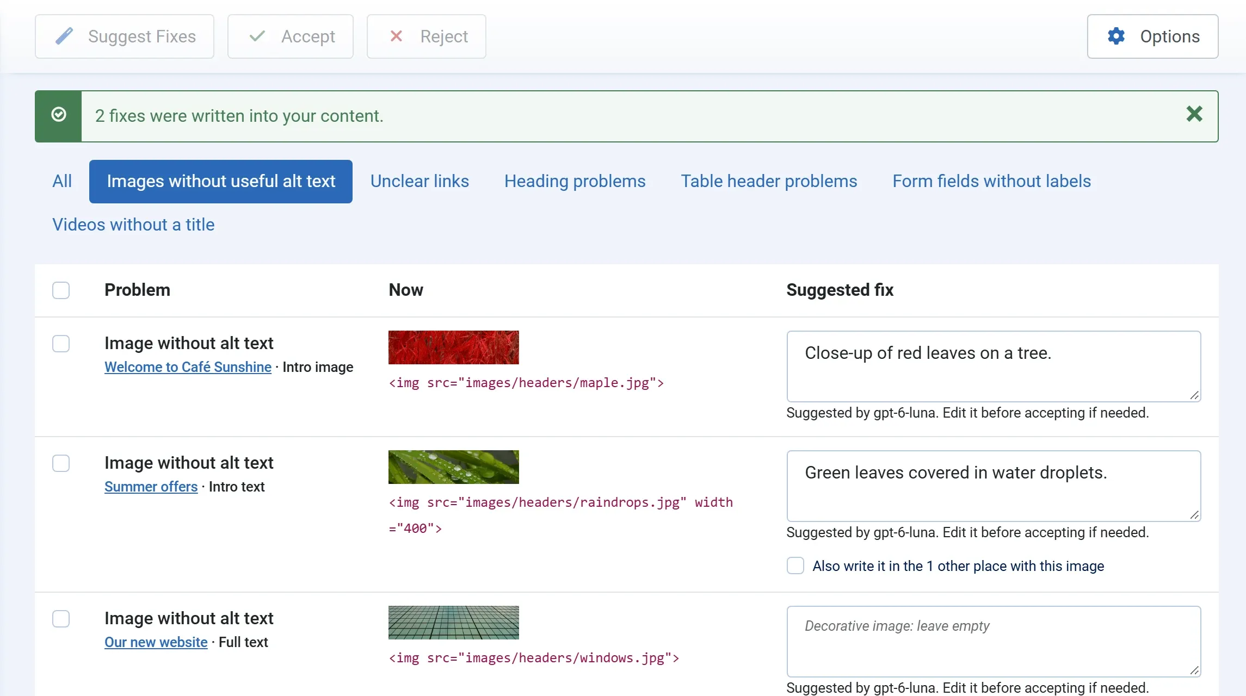Edit the green leaves water droplets textarea

pyautogui.click(x=994, y=486)
